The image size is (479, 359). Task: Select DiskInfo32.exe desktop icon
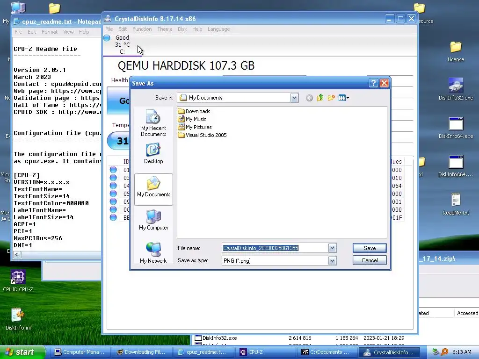coord(456,89)
